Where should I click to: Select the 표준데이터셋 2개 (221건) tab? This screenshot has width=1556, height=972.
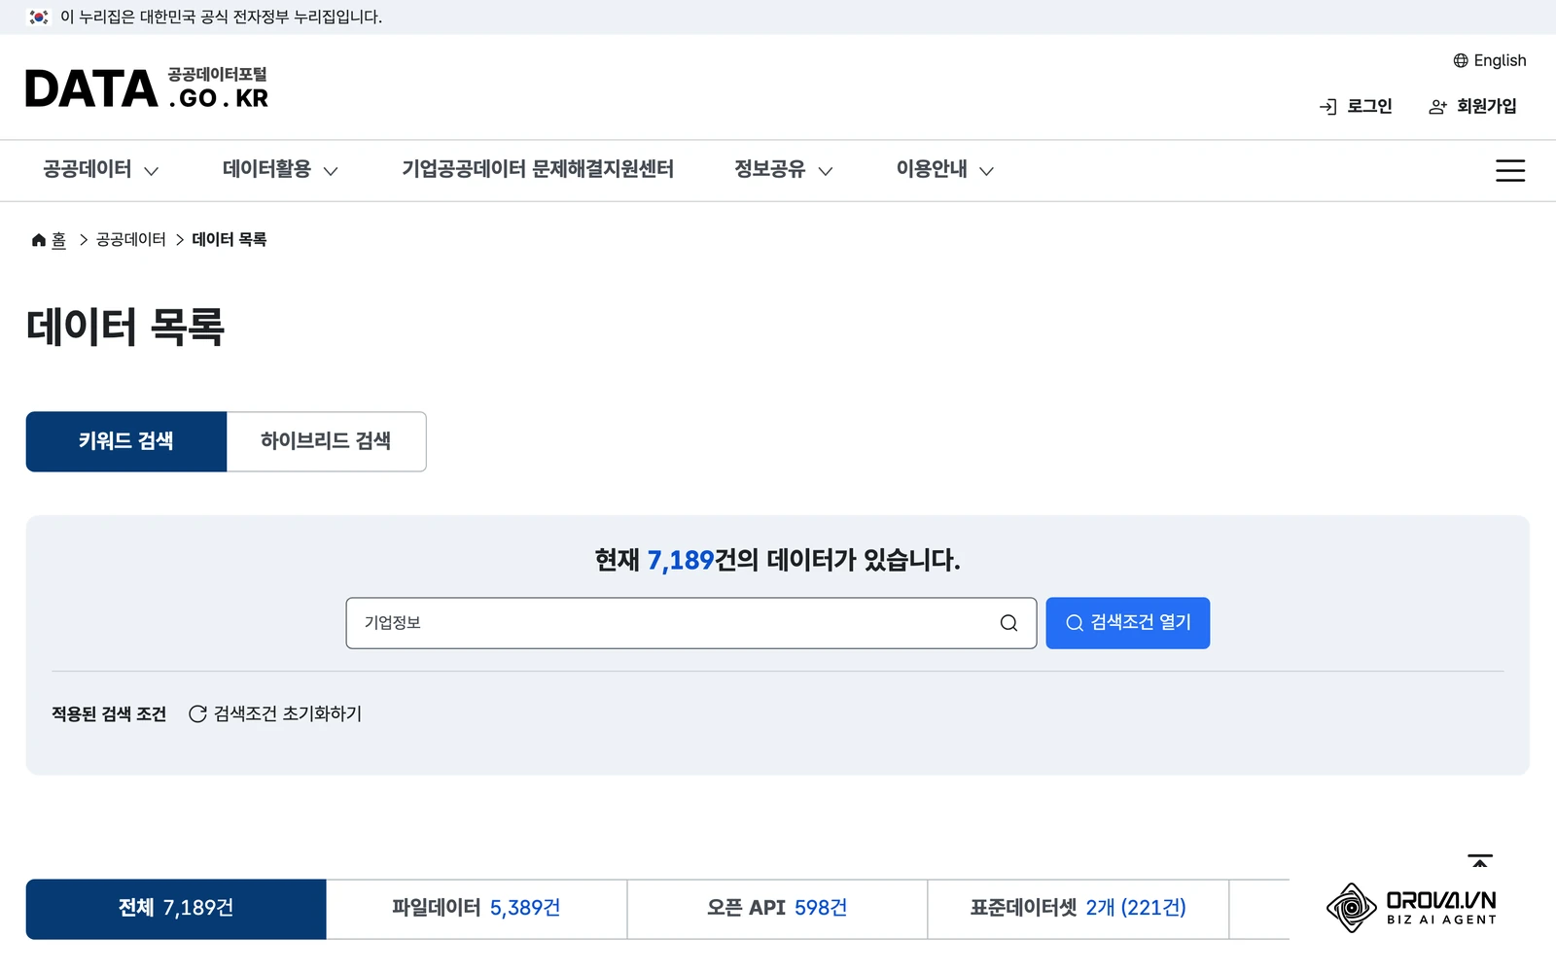pos(1078,909)
